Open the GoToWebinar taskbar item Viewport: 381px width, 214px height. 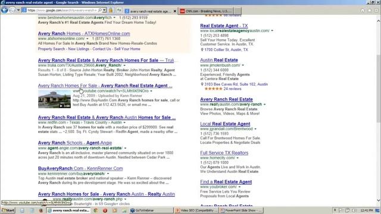click(x=151, y=210)
